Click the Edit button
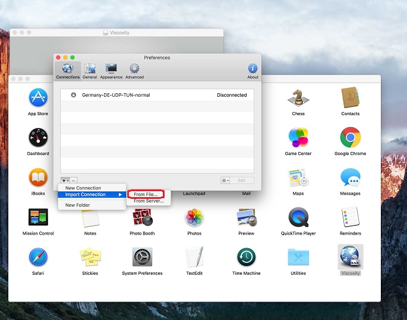This screenshot has width=407, height=320. pyautogui.click(x=242, y=180)
